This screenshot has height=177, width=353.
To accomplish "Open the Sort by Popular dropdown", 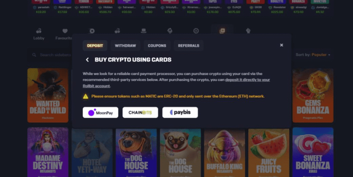I will coord(313,55).
